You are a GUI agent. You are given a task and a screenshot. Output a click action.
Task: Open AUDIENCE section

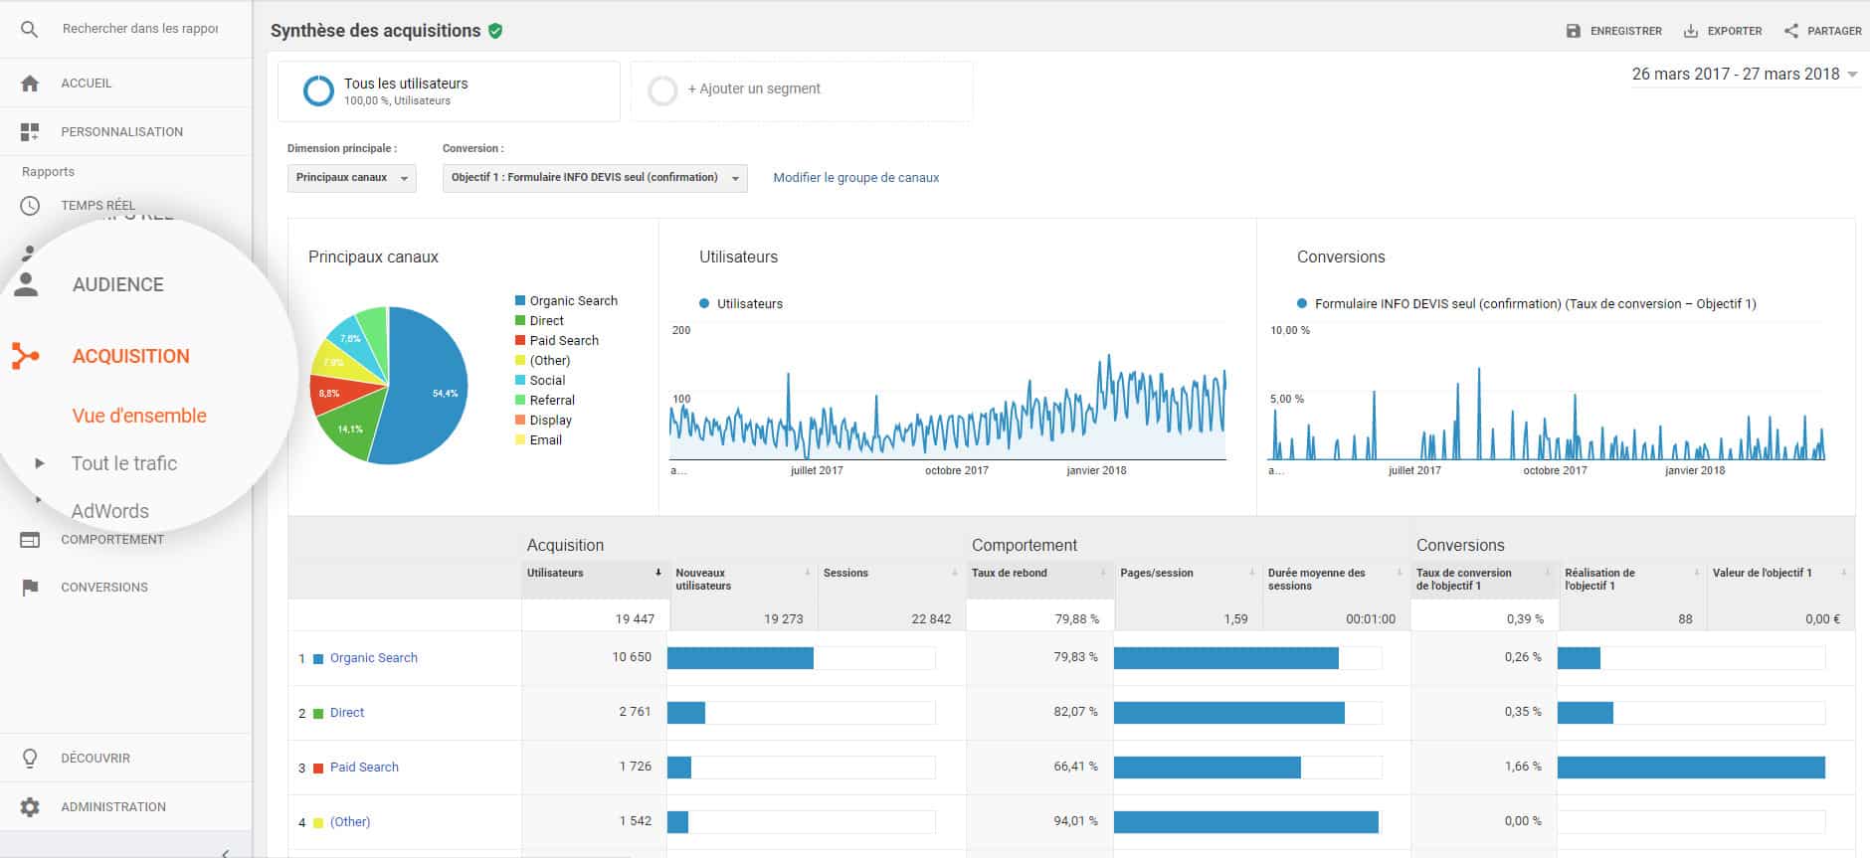click(x=118, y=284)
